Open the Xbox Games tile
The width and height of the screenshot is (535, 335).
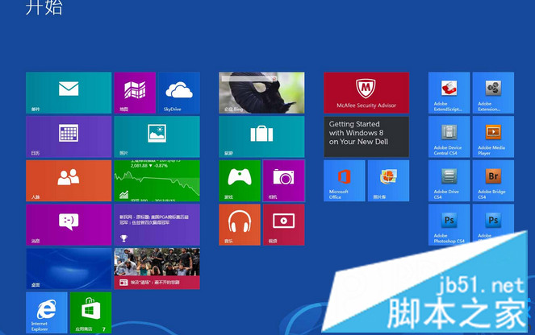pyautogui.click(x=239, y=180)
